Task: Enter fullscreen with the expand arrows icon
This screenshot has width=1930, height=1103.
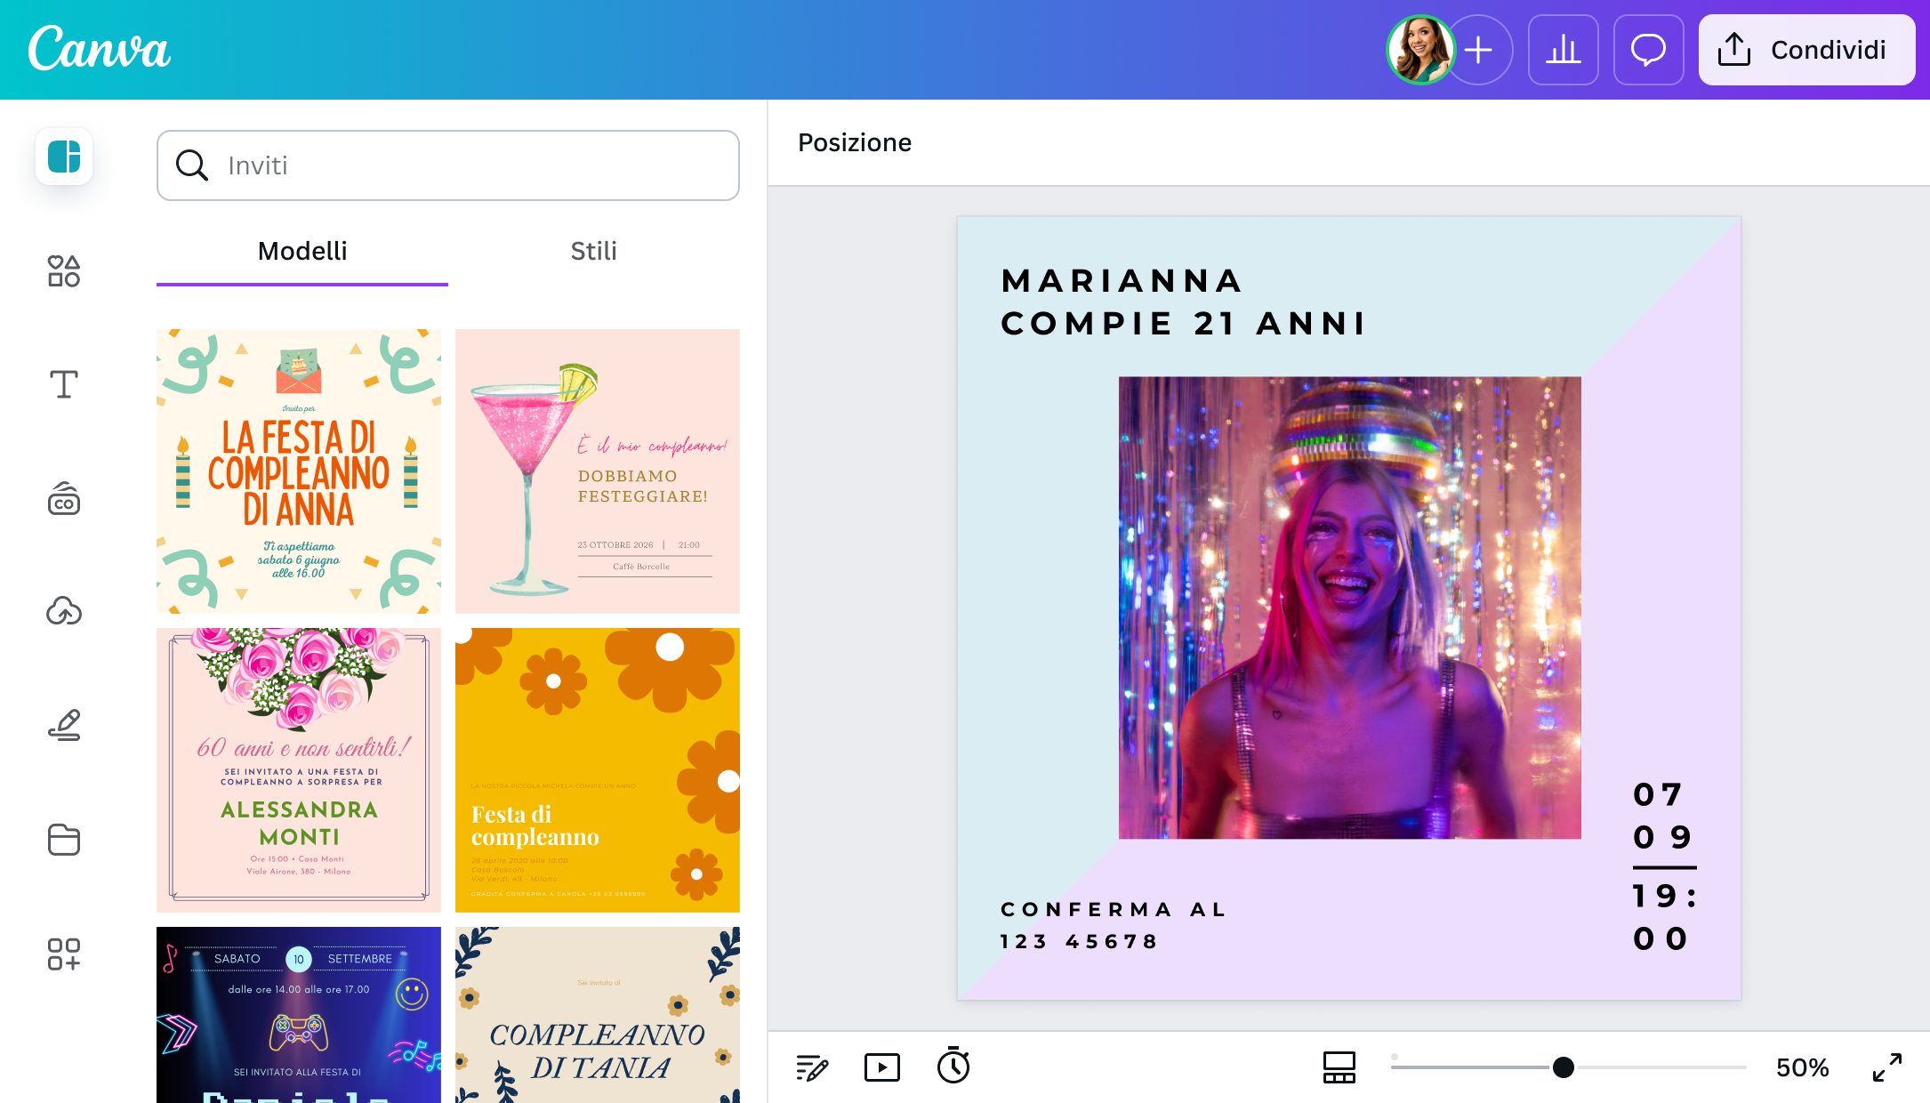Action: coord(1887,1067)
